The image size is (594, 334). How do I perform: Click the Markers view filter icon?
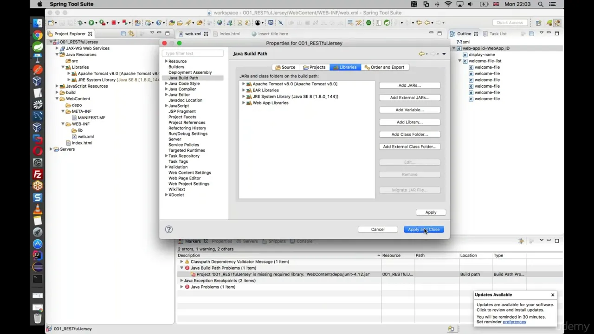521,241
